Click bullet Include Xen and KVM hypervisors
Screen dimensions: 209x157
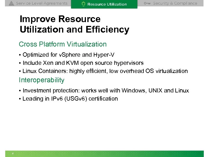point(81,63)
